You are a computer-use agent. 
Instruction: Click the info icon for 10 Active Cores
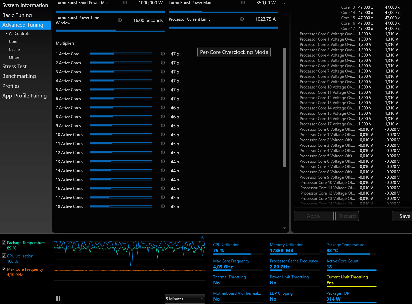pyautogui.click(x=163, y=134)
